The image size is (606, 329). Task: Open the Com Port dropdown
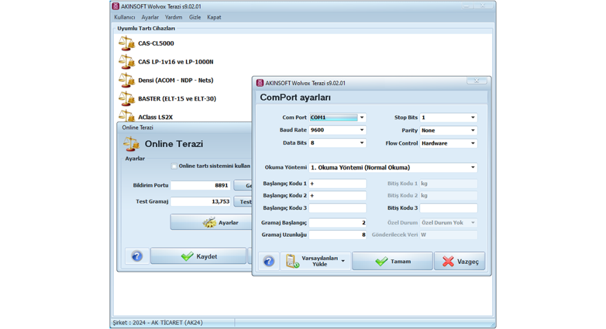[x=362, y=118]
